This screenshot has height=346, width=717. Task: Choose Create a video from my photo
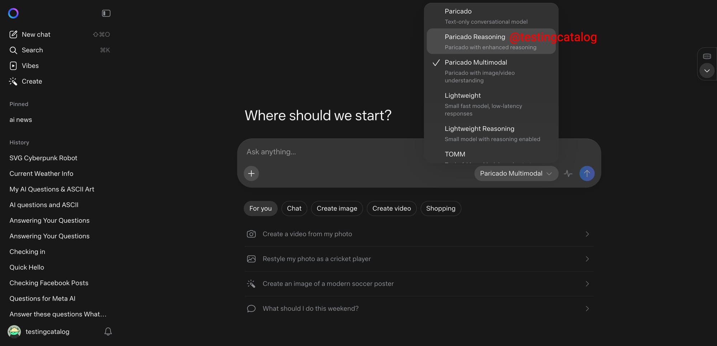pos(419,234)
